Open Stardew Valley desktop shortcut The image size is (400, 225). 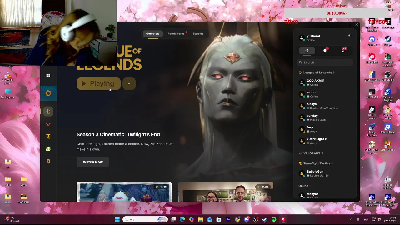(x=388, y=112)
